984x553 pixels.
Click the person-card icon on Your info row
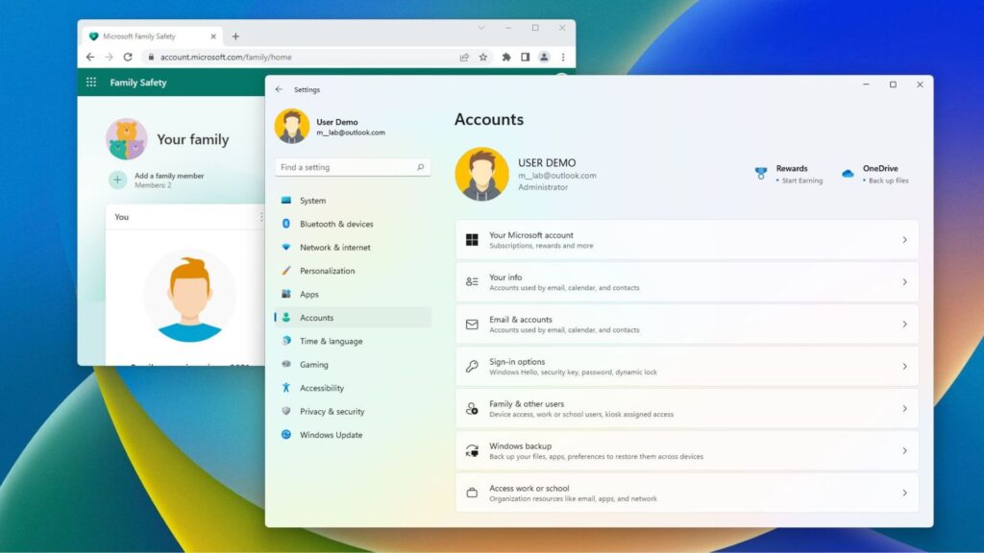[x=472, y=282]
